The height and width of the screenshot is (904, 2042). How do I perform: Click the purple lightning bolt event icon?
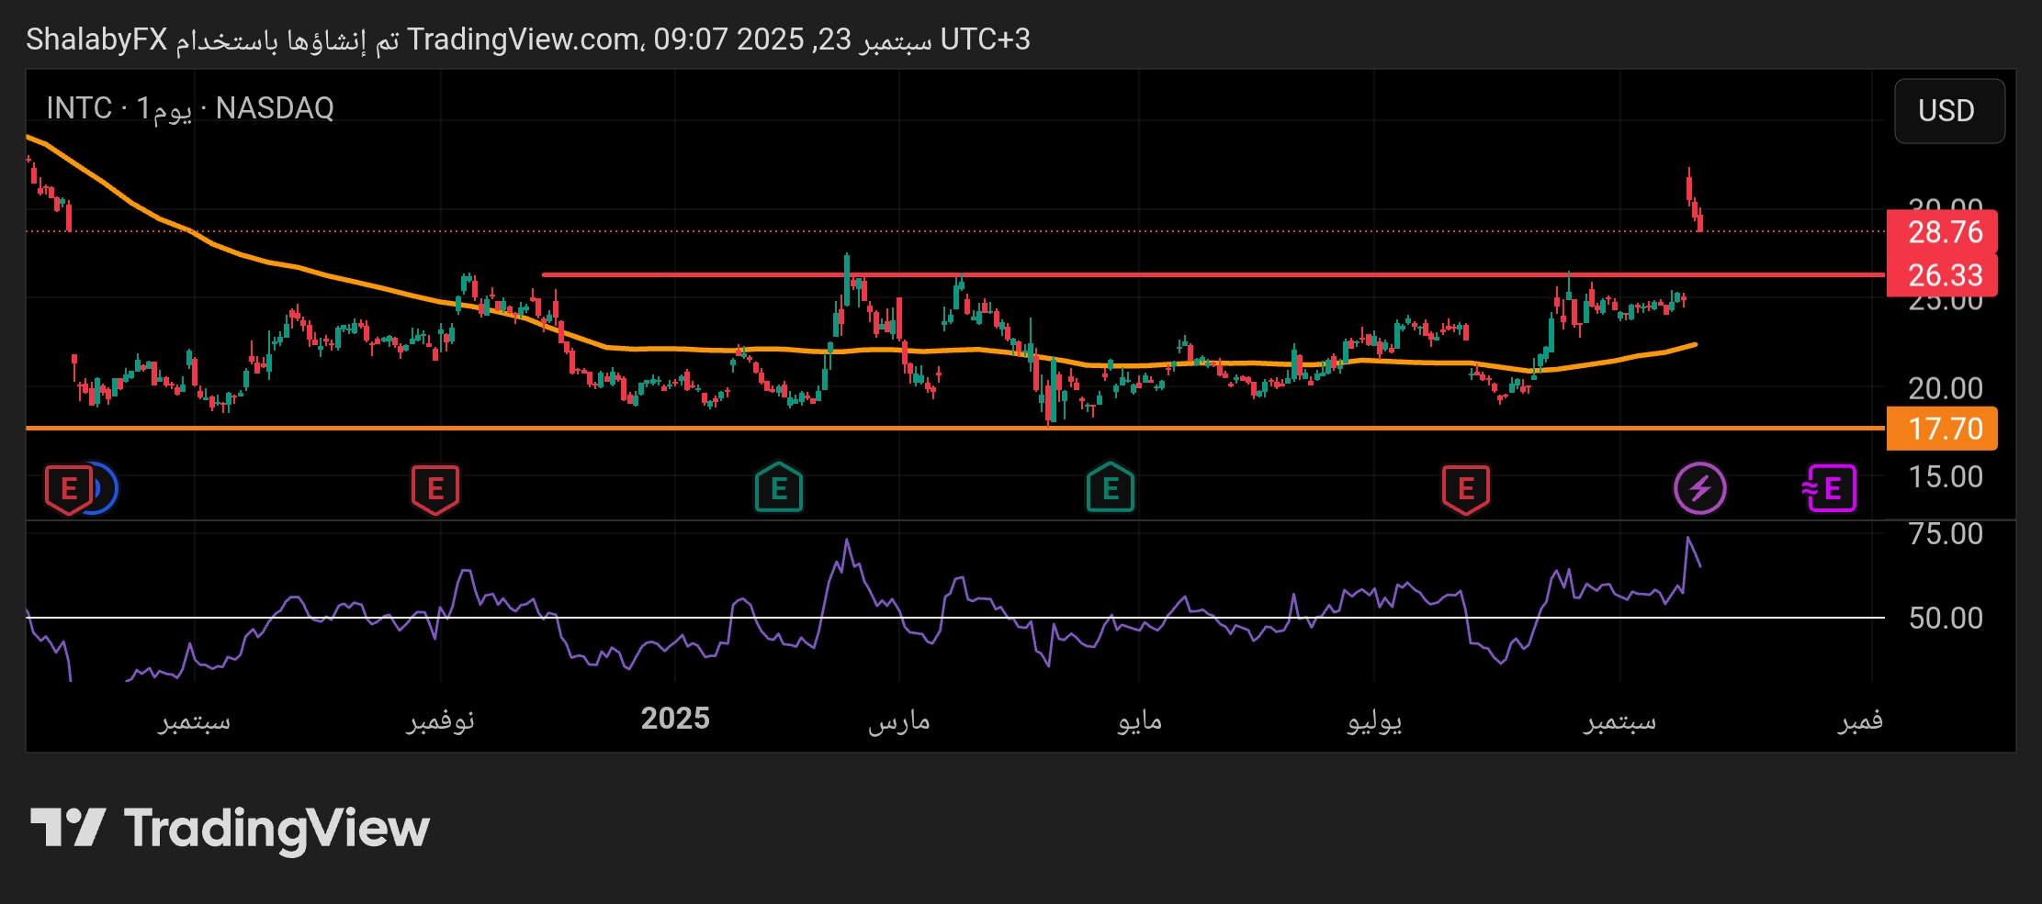tap(1699, 488)
